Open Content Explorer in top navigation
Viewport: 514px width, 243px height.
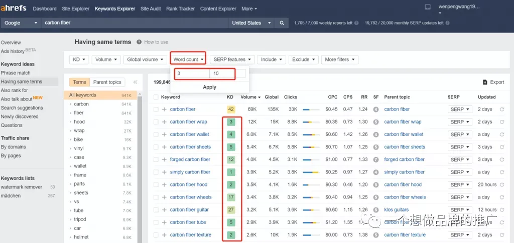pos(218,9)
